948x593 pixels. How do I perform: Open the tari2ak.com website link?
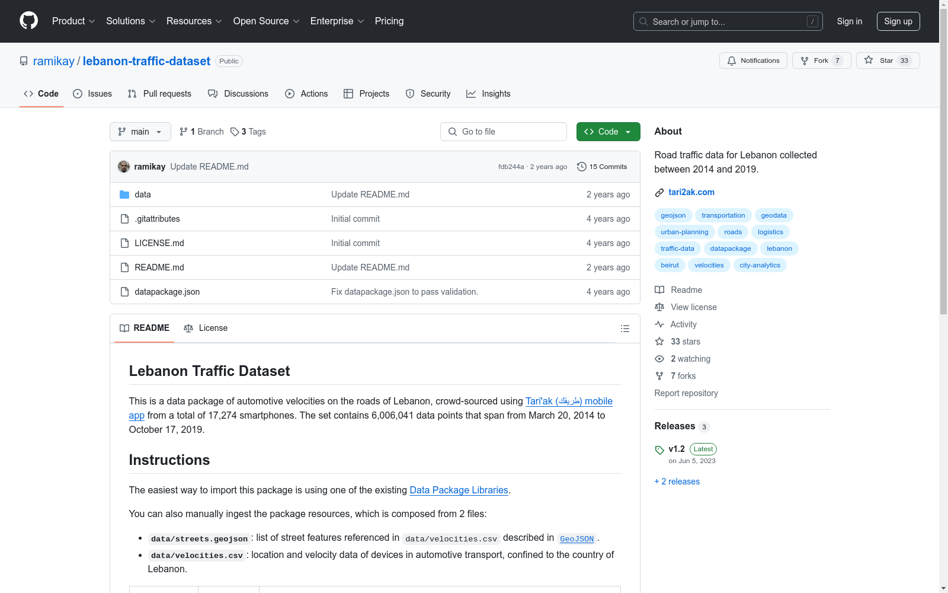click(691, 192)
